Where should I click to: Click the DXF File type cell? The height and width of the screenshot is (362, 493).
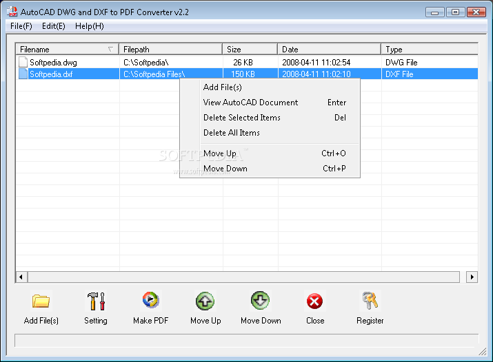(x=399, y=74)
